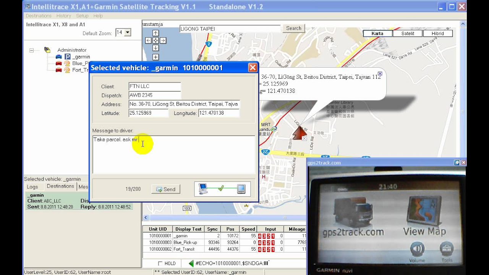Select table row 1010000001 _garmin
This screenshot has width=489, height=275.
pyautogui.click(x=224, y=236)
